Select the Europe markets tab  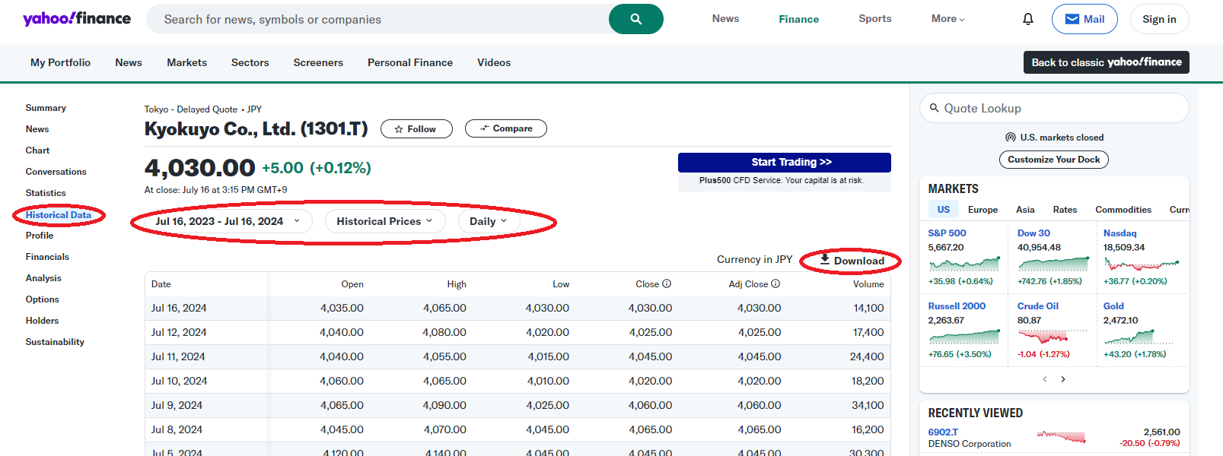click(983, 210)
